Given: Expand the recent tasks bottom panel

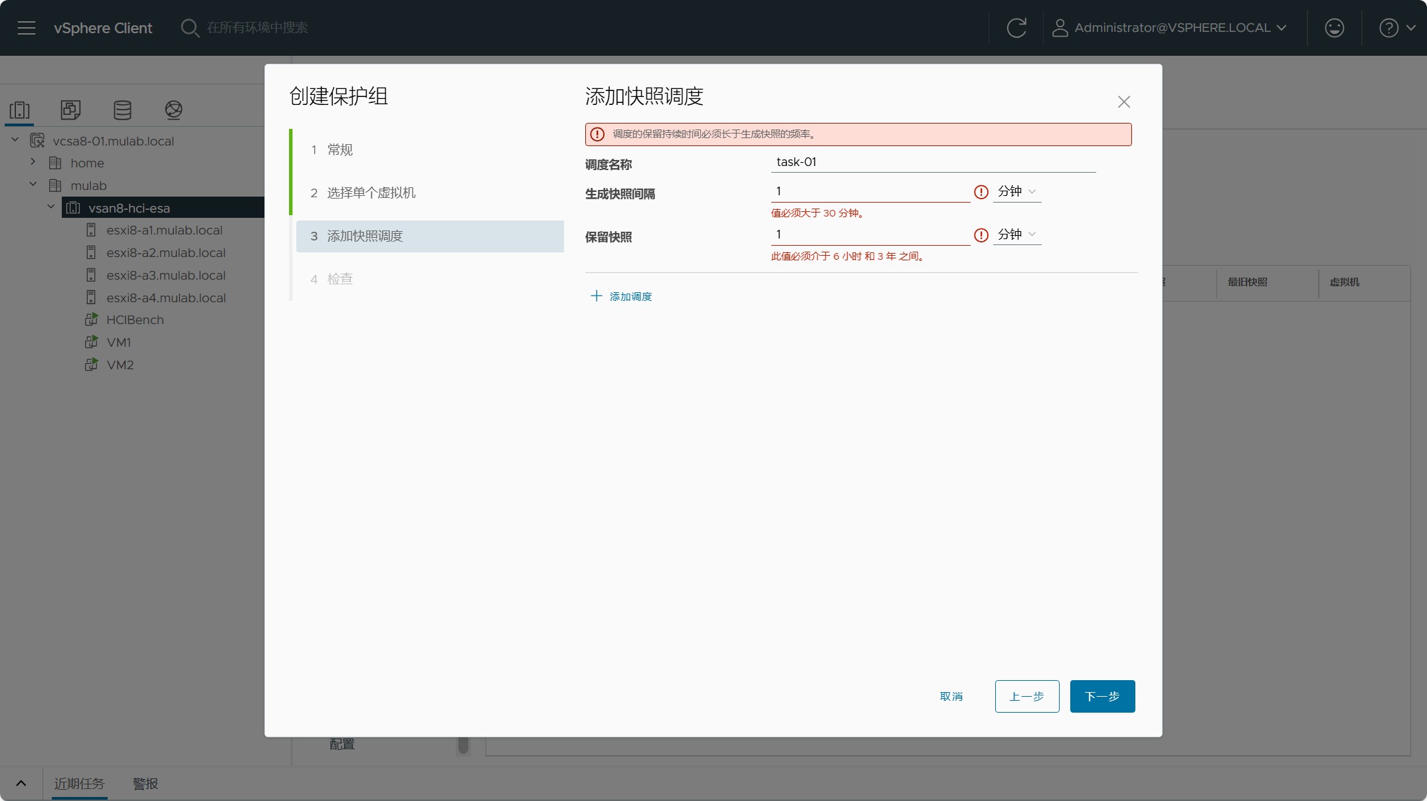Looking at the screenshot, I should 21,784.
